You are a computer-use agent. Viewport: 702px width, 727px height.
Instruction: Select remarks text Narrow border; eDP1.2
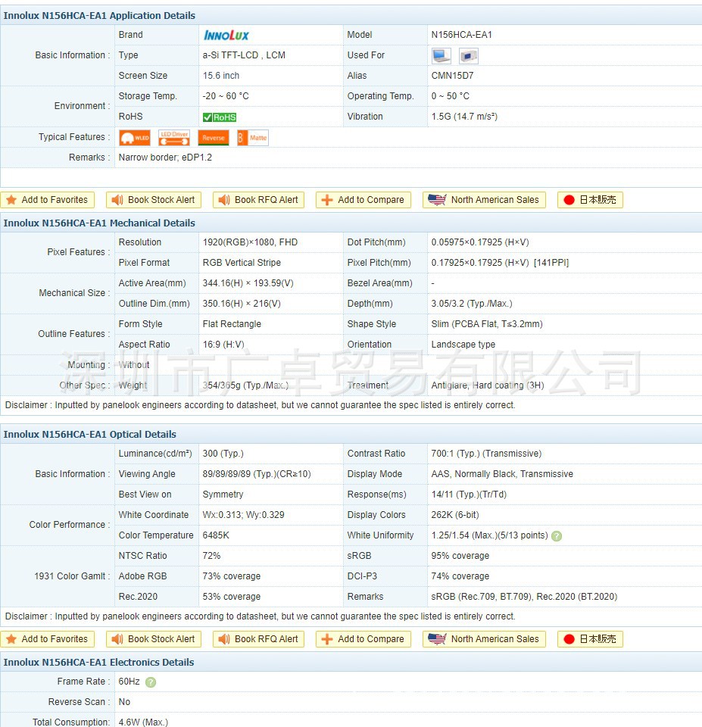tap(165, 158)
